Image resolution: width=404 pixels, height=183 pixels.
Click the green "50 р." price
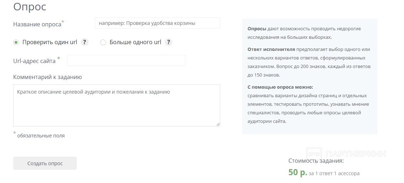point(298,172)
